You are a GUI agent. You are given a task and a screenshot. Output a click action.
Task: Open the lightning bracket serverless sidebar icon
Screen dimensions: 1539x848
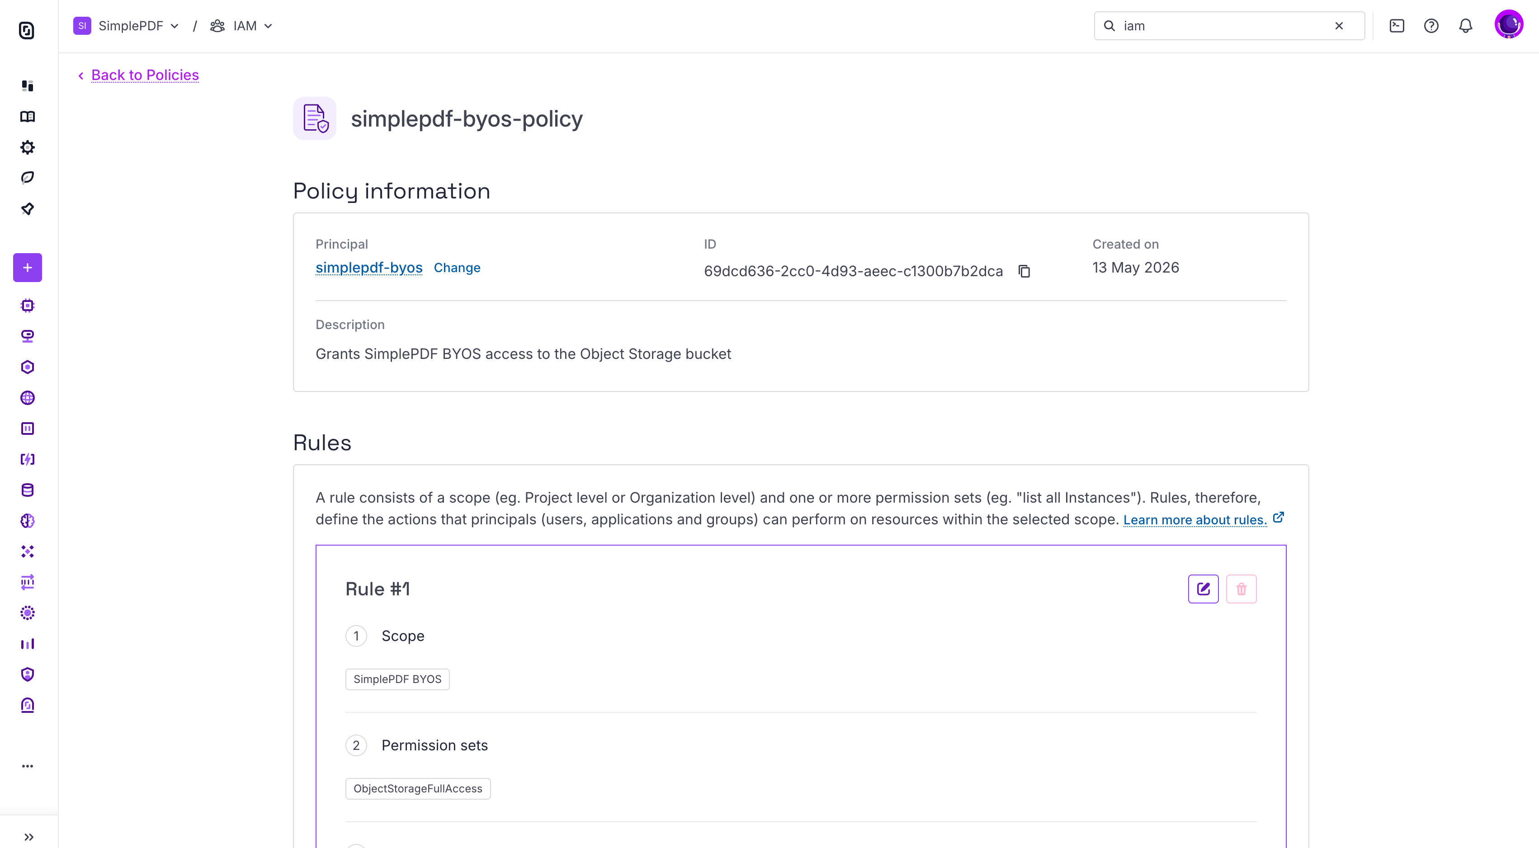pos(28,459)
